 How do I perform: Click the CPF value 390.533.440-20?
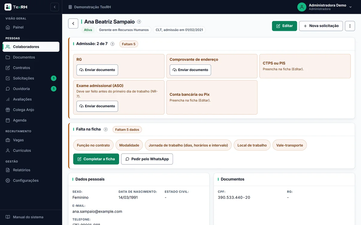pyautogui.click(x=234, y=197)
